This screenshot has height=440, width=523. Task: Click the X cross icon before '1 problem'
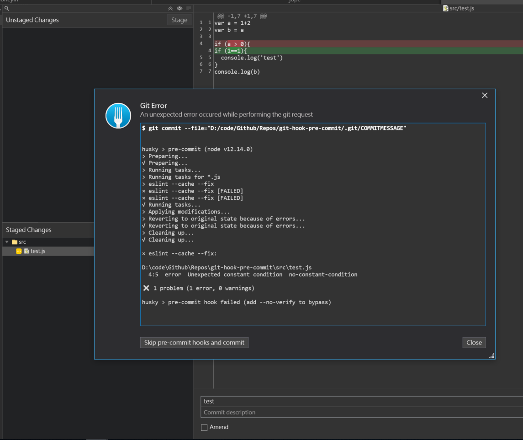146,288
